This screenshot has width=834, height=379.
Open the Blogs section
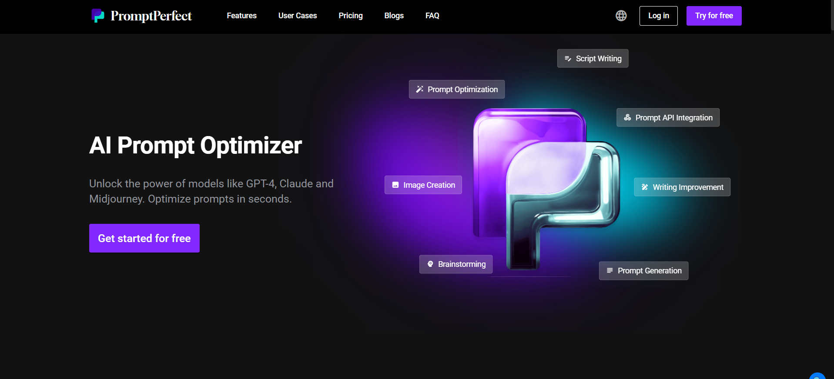394,16
